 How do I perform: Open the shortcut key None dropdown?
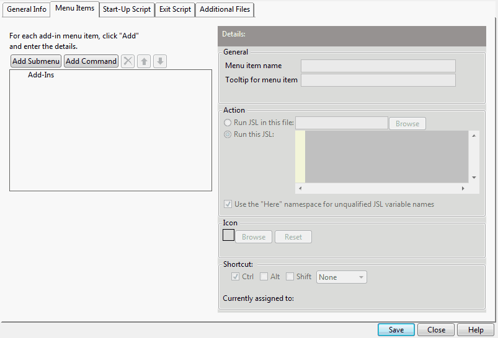click(x=342, y=277)
